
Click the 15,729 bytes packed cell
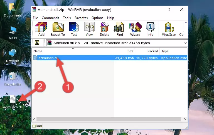(x=147, y=58)
